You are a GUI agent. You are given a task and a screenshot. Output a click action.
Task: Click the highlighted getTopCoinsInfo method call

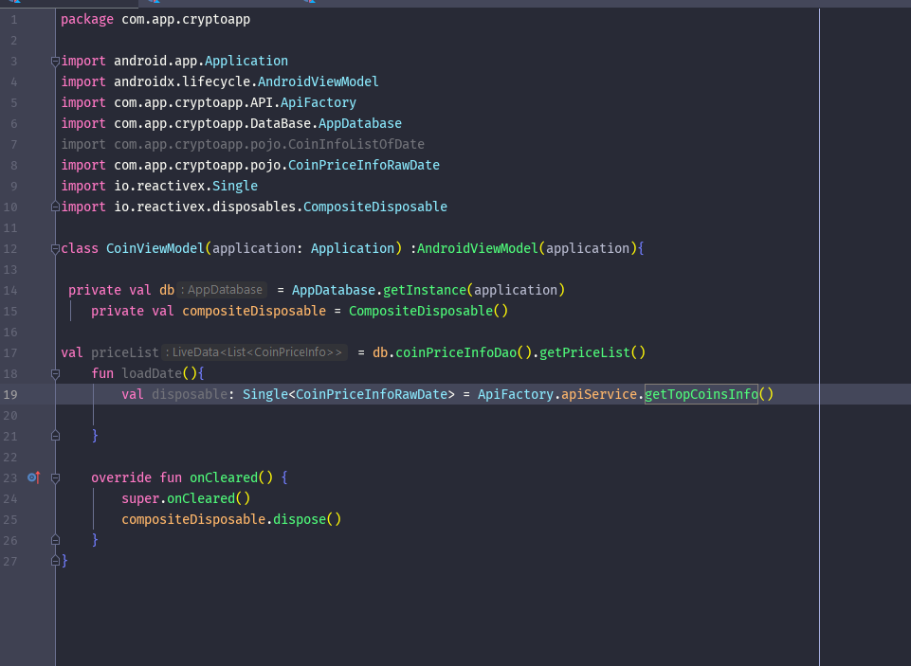701,394
